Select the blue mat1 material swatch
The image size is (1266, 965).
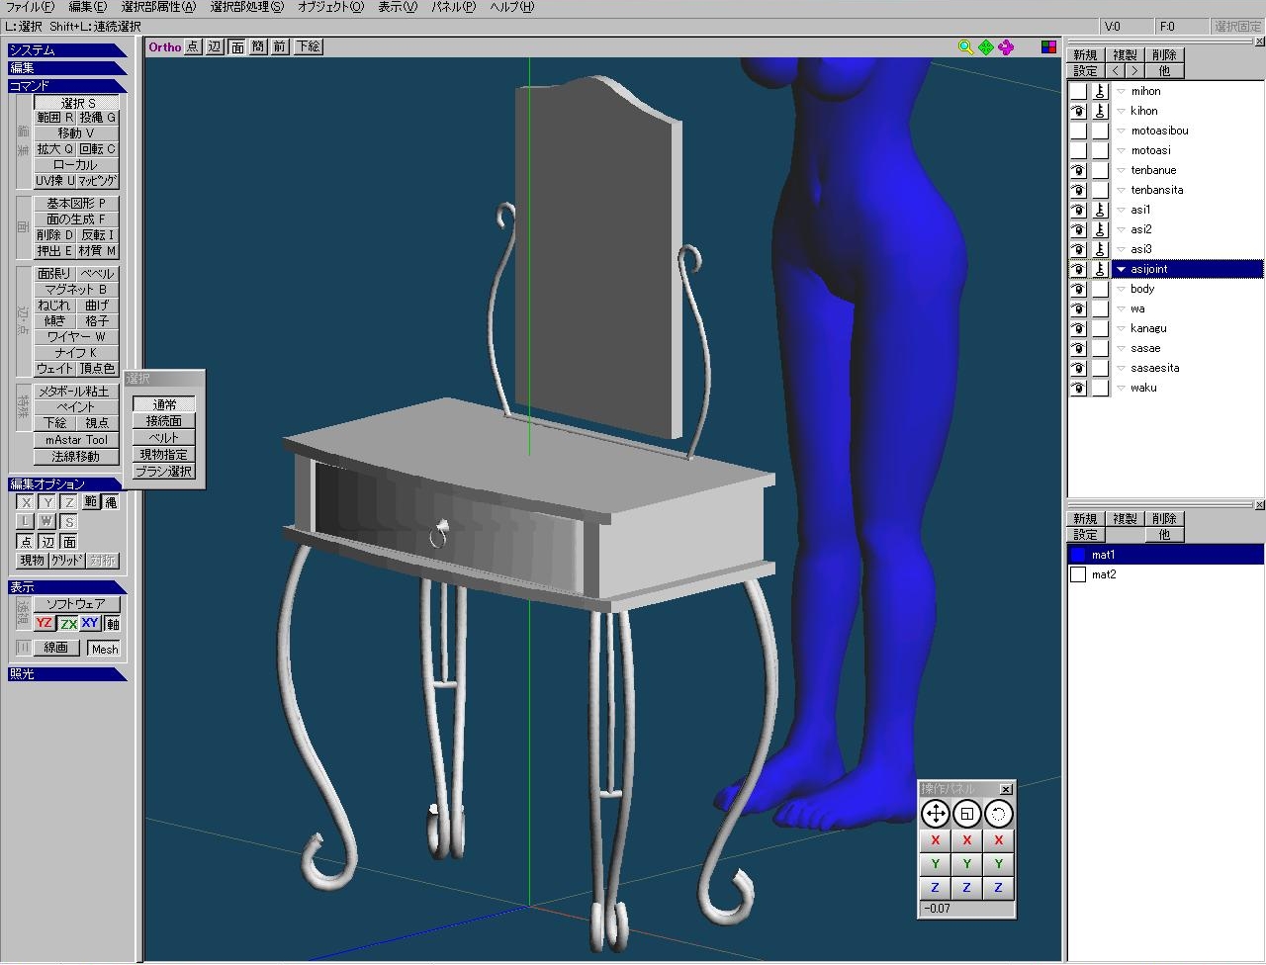pos(1078,555)
